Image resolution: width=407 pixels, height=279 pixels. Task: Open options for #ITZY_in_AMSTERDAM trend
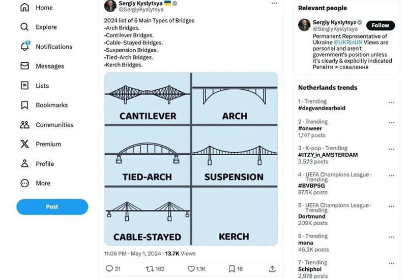tap(391, 149)
